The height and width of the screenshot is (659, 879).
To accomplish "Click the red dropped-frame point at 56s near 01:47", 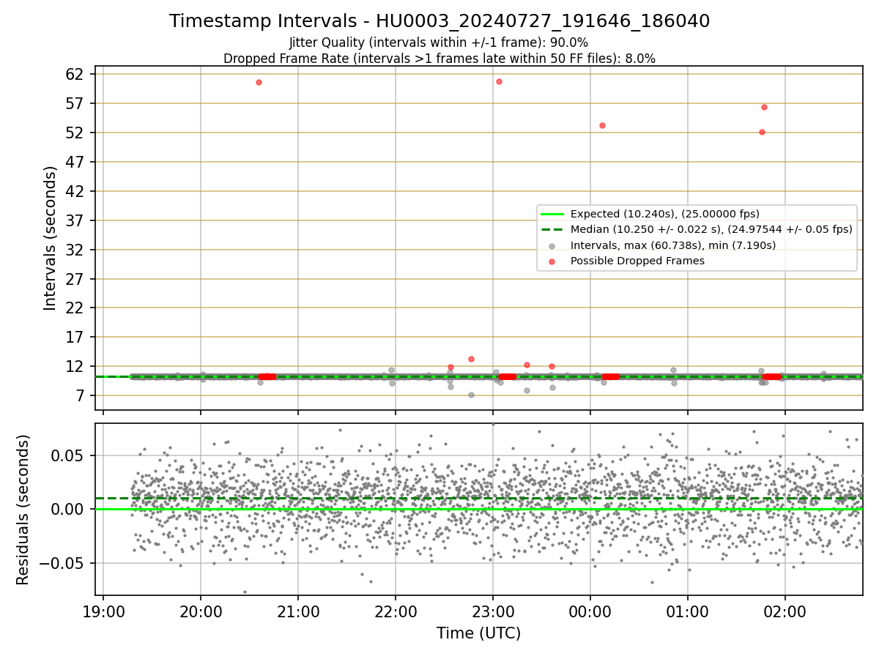I will click(764, 107).
